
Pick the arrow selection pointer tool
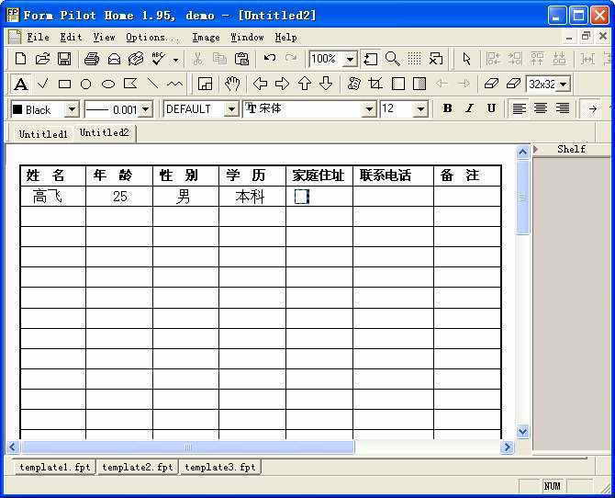(466, 59)
